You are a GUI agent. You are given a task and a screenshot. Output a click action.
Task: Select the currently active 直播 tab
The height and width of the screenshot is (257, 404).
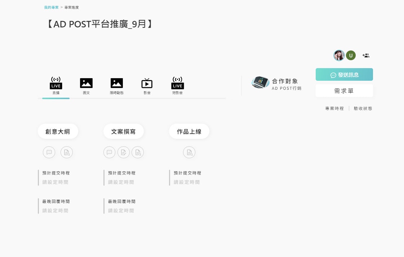pos(56,83)
